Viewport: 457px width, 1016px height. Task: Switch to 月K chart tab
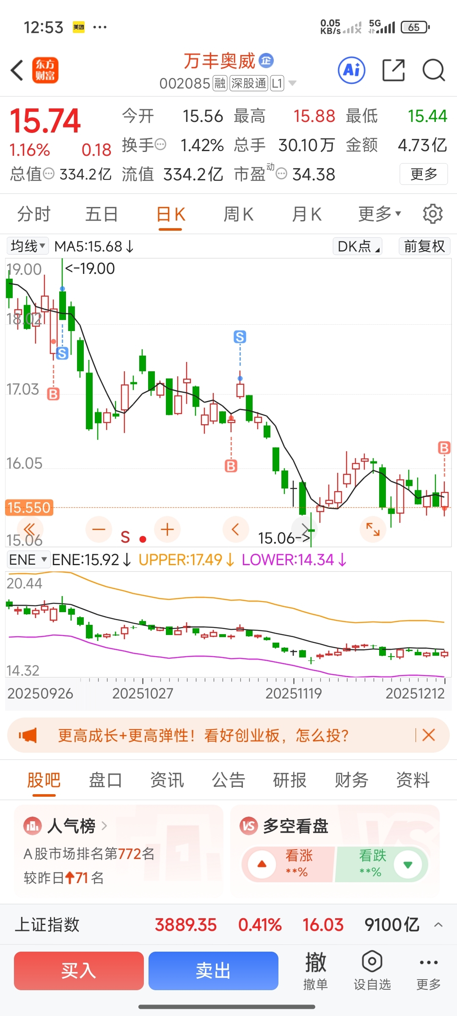pyautogui.click(x=307, y=214)
